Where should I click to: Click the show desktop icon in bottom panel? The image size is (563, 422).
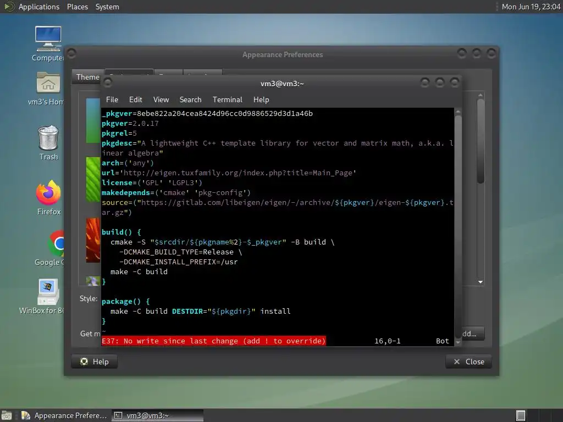[7, 415]
